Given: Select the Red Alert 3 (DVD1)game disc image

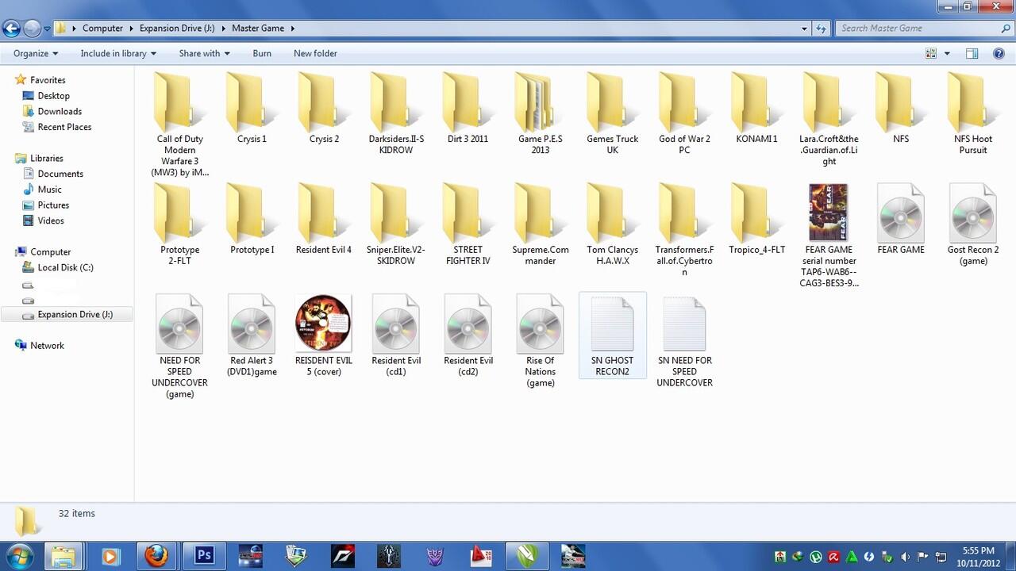Looking at the screenshot, I should 252,335.
